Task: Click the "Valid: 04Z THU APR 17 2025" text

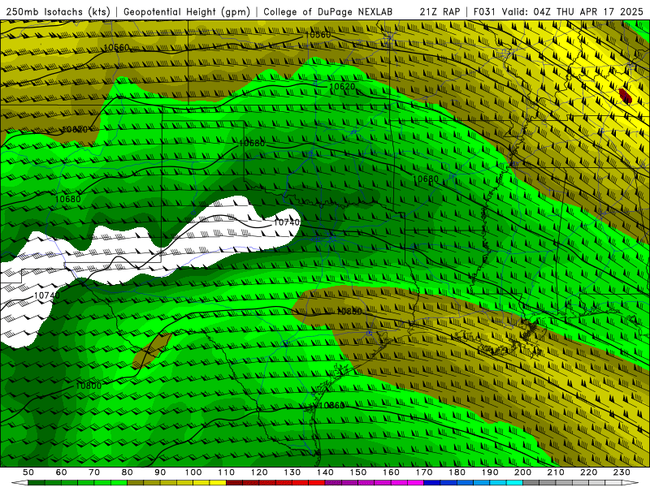Action: 573,12
